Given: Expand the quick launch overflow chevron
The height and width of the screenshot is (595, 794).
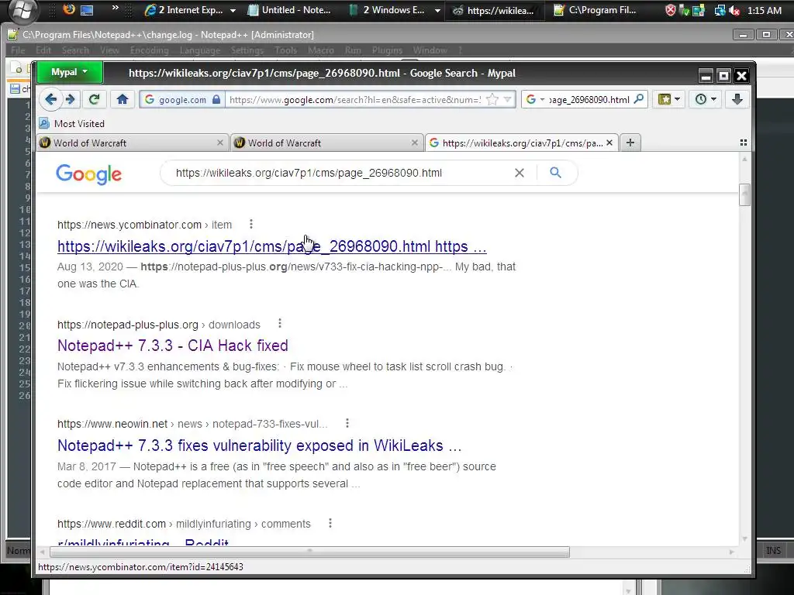Looking at the screenshot, I should 116,8.
